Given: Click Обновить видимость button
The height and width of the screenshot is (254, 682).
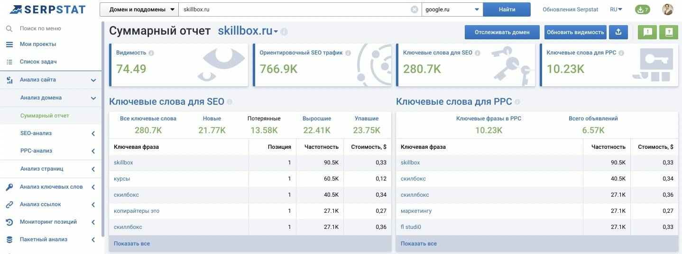Looking at the screenshot, I should click(575, 32).
